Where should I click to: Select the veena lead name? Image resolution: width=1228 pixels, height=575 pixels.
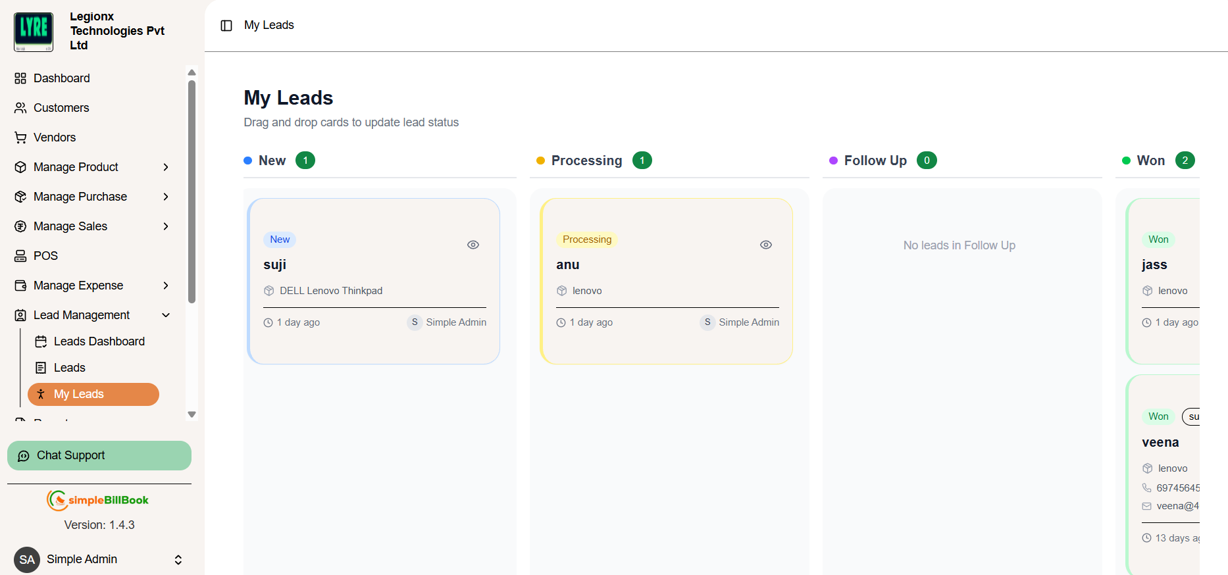[x=1160, y=442]
